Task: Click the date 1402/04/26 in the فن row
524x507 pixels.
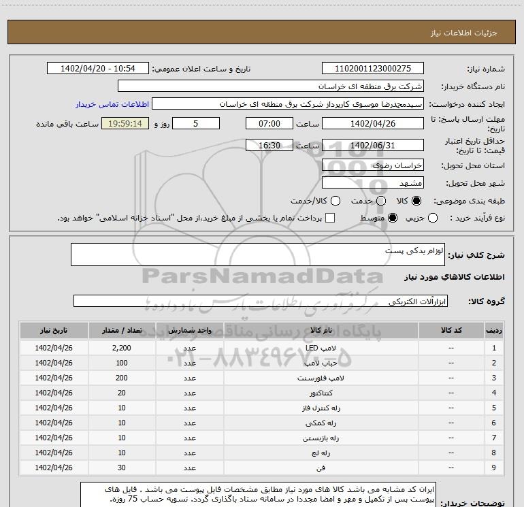Action: coord(54,468)
